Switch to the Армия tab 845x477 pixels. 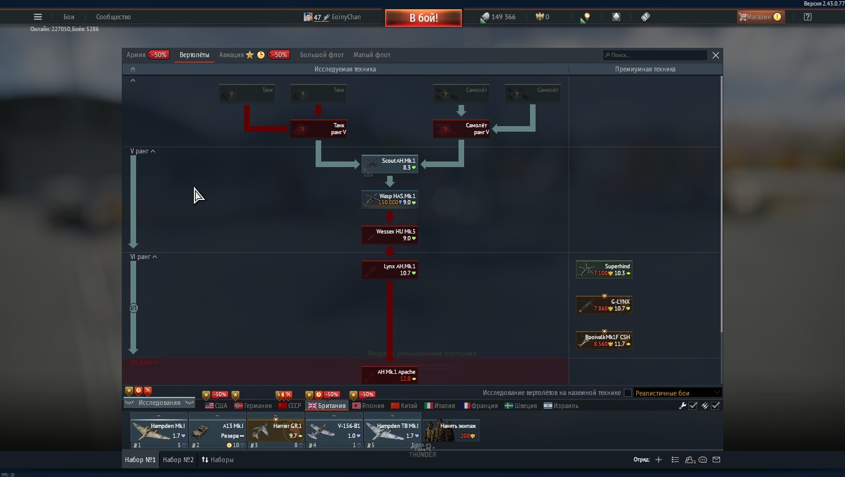coord(136,55)
